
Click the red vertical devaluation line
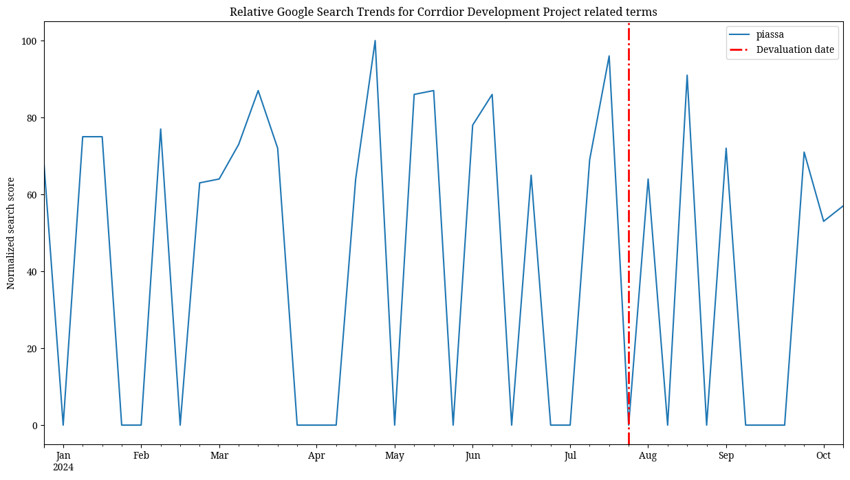(629, 206)
